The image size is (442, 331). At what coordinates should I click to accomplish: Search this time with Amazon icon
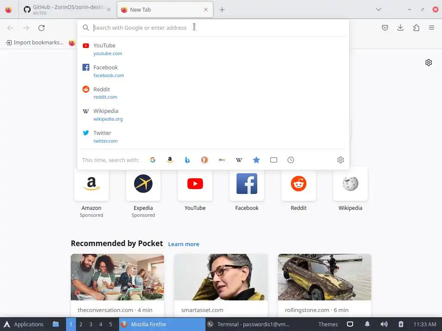point(170,160)
